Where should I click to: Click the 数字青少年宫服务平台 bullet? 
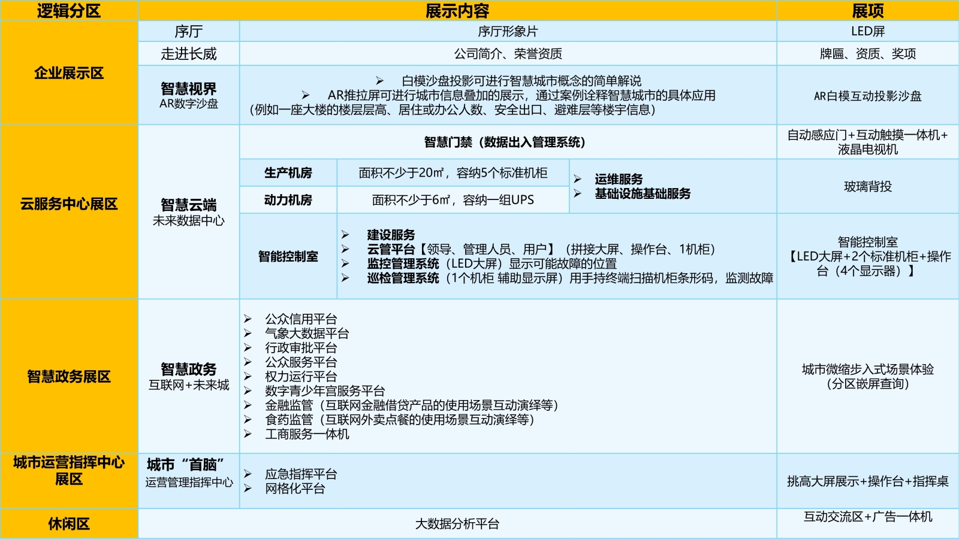(x=315, y=391)
